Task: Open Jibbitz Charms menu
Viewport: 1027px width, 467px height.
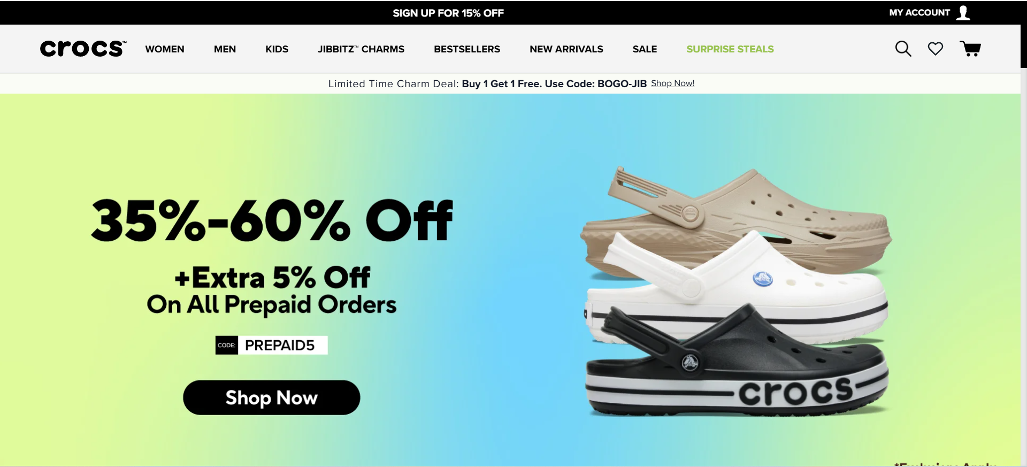Action: 361,49
